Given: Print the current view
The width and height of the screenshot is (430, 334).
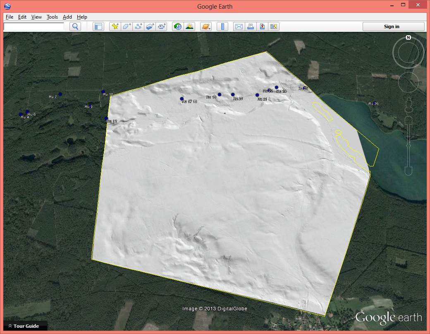Looking at the screenshot, I should click(251, 26).
